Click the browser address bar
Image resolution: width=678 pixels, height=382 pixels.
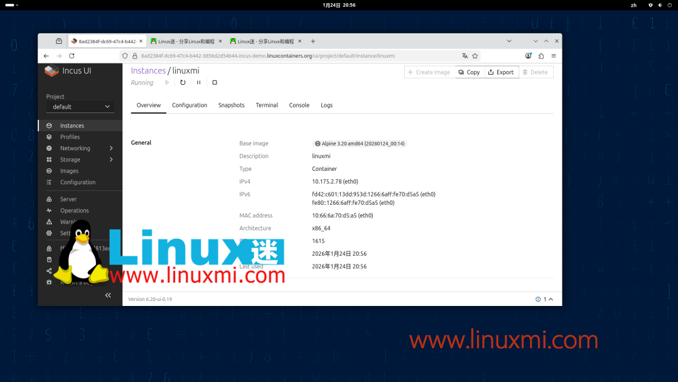(282, 55)
